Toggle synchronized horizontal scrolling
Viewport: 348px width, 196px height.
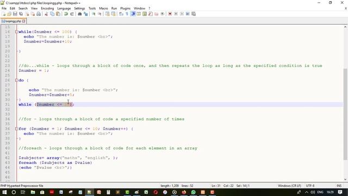click(x=113, y=14)
